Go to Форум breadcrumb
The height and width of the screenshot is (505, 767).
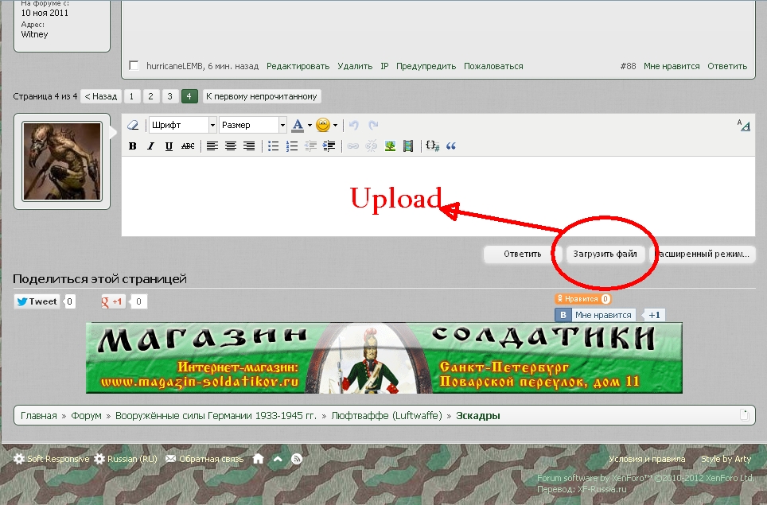86,416
